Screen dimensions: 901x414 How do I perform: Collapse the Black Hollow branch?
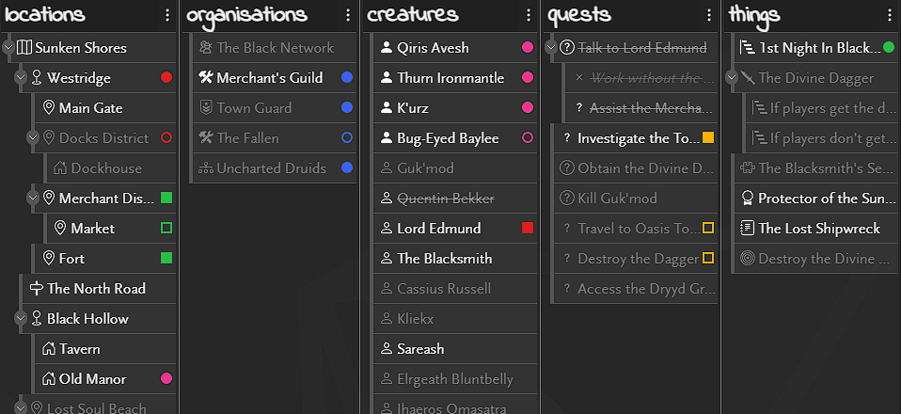point(22,319)
